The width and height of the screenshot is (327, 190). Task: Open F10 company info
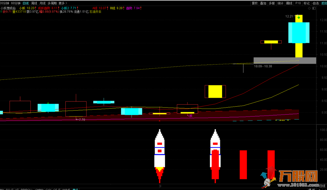point(298,3)
